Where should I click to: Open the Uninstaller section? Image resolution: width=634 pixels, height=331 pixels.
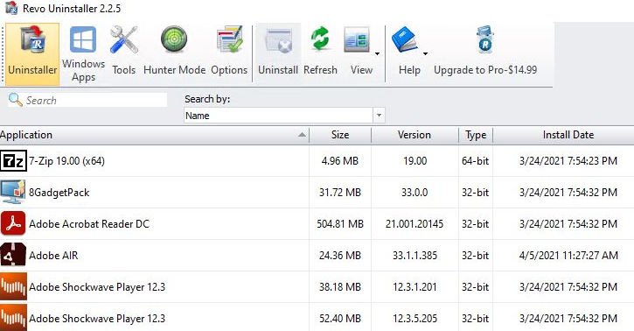point(32,53)
